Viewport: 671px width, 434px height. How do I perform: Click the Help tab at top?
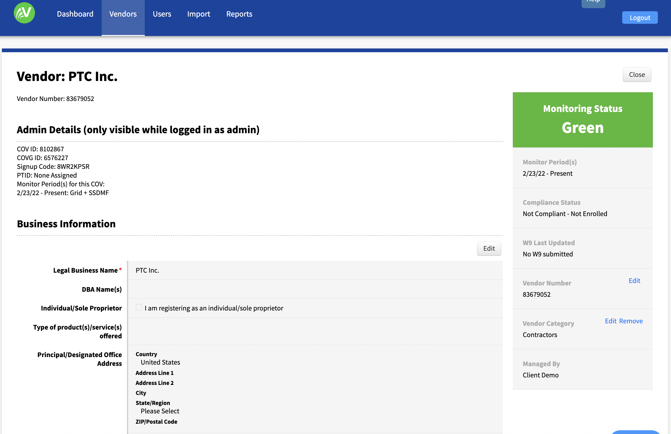[x=593, y=3]
